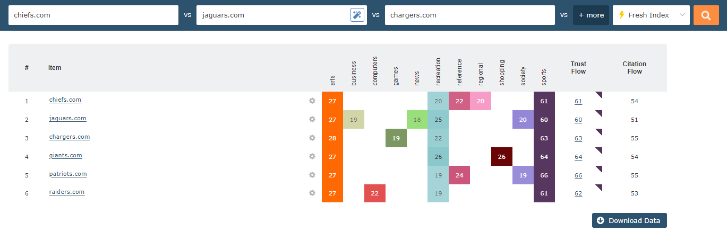The height and width of the screenshot is (241, 727).
Task: Click the gear icon for patriots.com
Action: point(312,175)
